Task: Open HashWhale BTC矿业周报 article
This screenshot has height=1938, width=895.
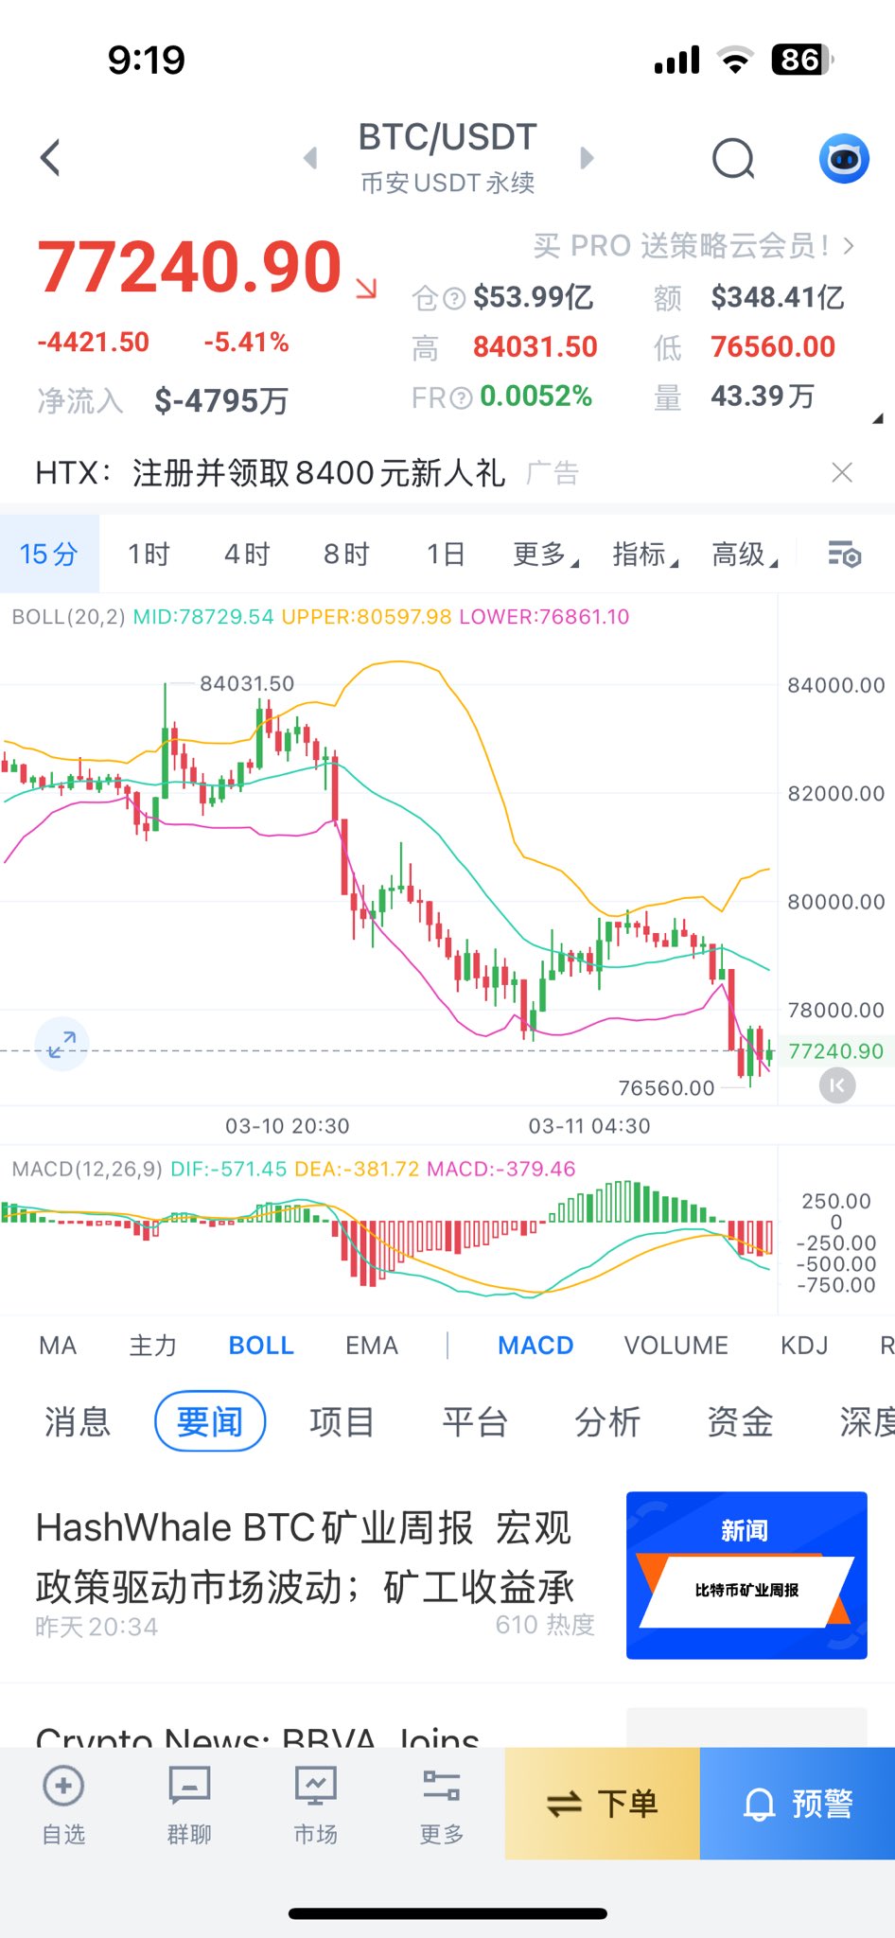Action: [306, 1557]
